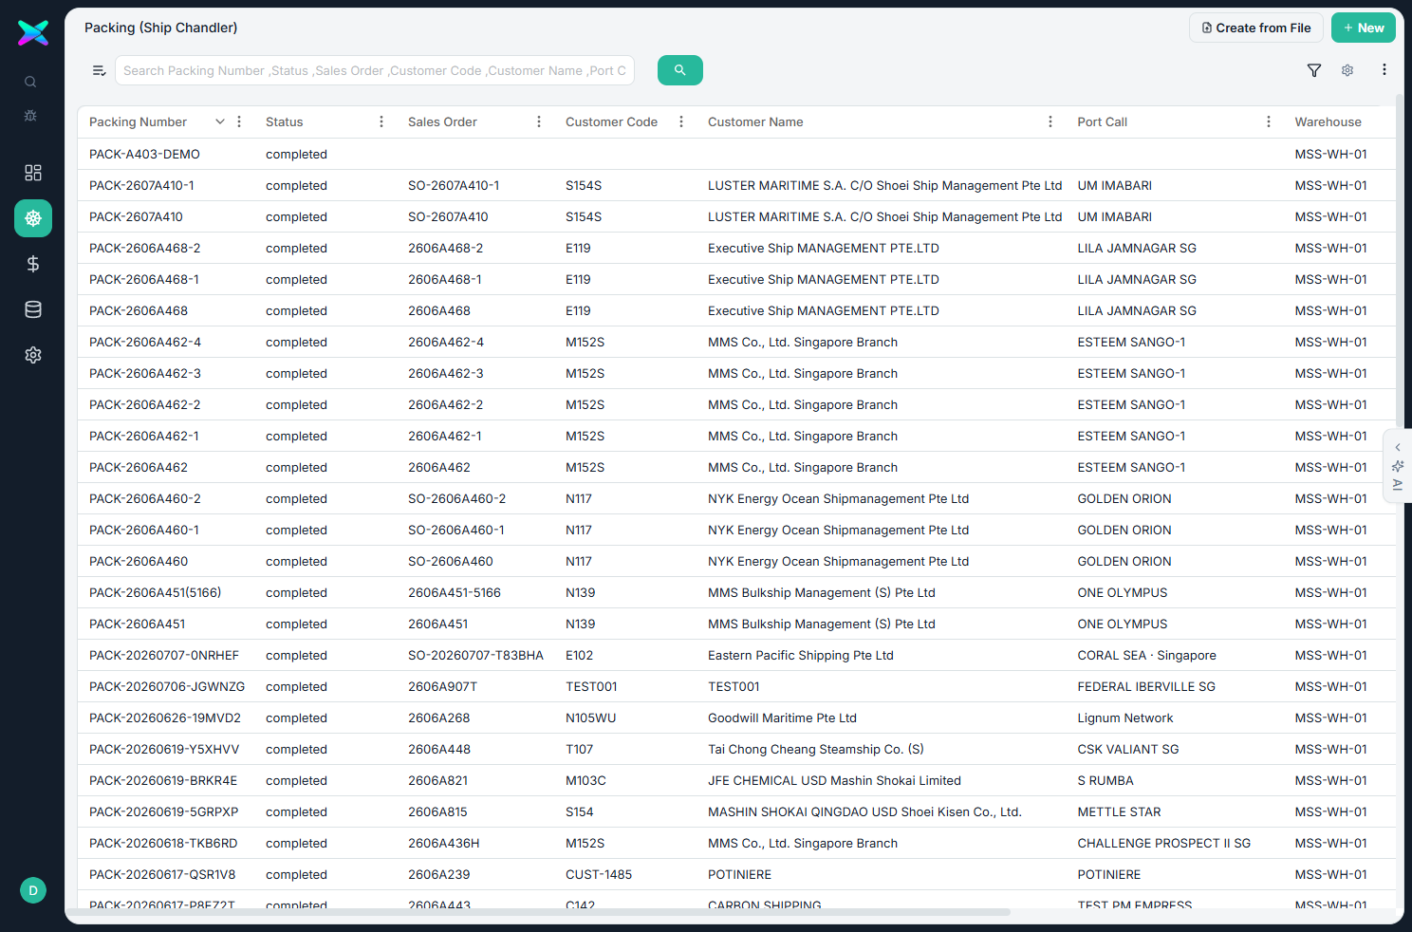
Task: Click PACK-2606A468-2 cell
Action: tap(145, 248)
